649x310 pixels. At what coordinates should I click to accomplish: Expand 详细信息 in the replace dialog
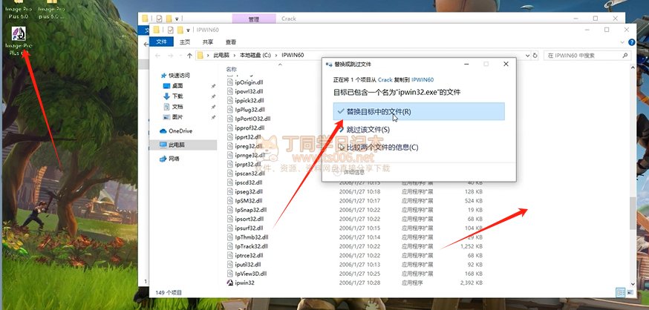pos(350,171)
